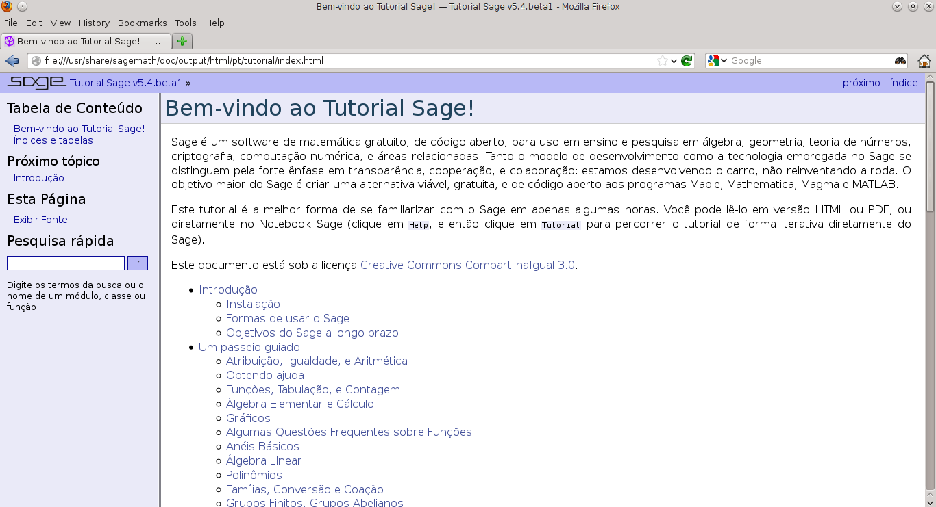Click Exibir Fonte link
Screen dimensions: 936x507
[40, 220]
